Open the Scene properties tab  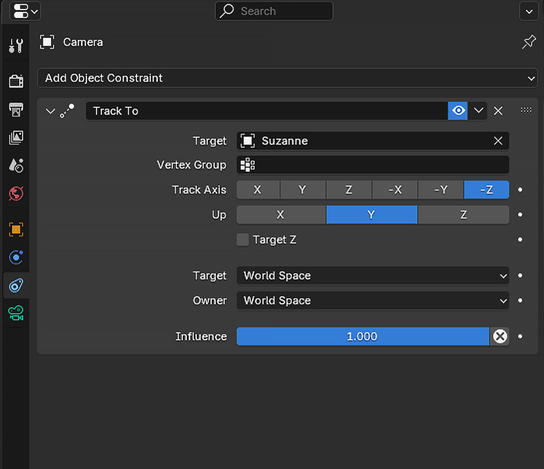tap(16, 166)
